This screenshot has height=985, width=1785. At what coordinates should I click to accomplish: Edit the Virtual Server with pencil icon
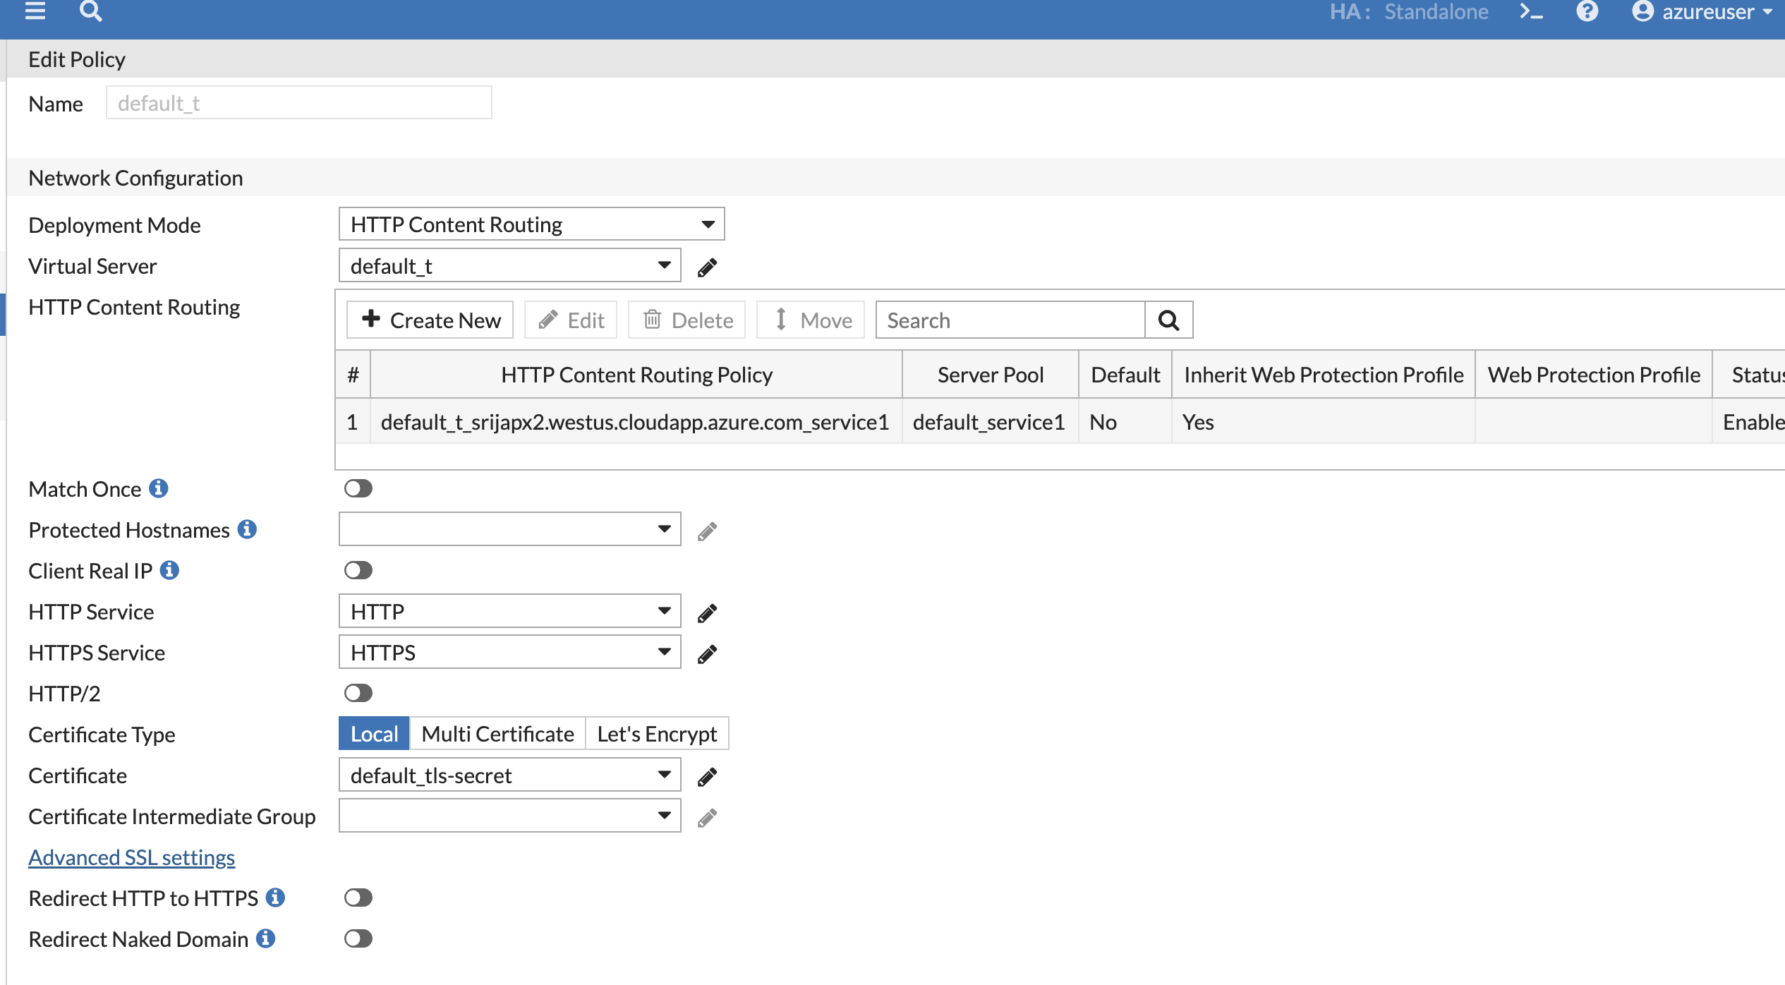tap(707, 267)
